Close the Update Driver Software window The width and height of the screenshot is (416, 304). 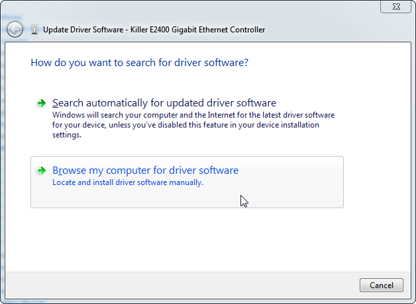[x=396, y=7]
